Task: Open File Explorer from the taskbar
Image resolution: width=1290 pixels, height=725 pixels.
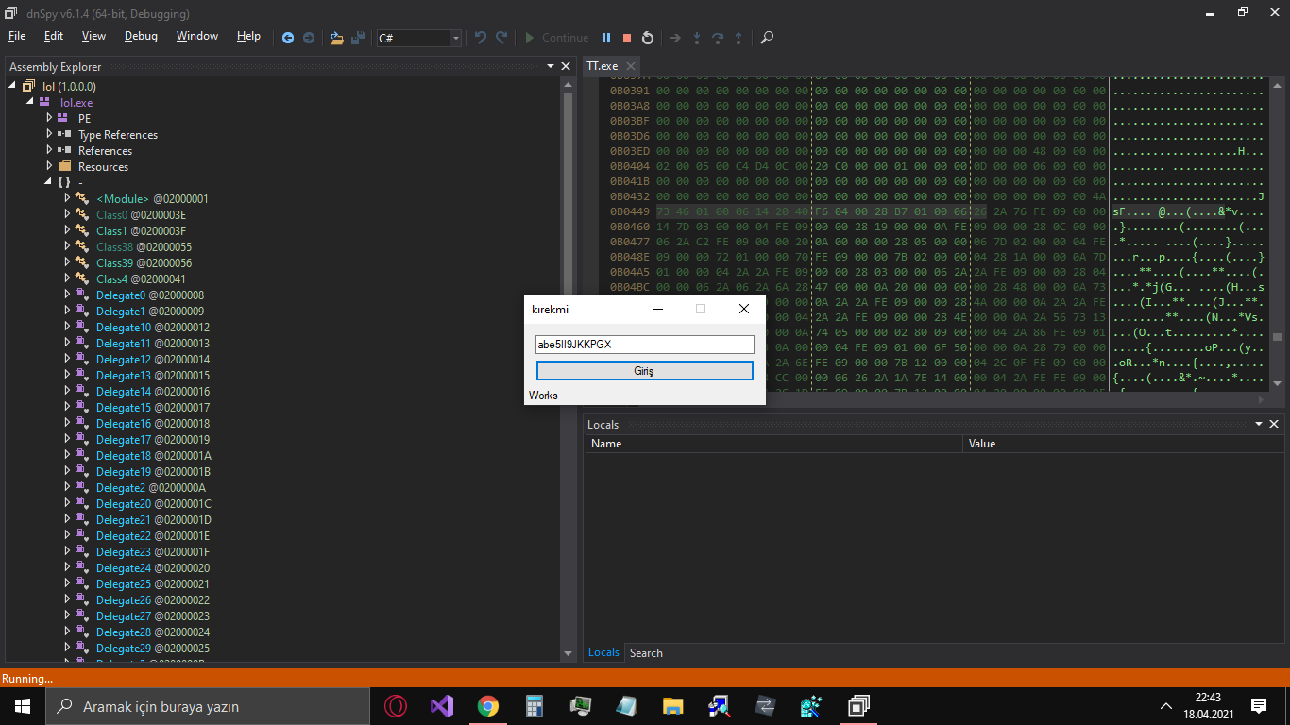Action: 672,706
